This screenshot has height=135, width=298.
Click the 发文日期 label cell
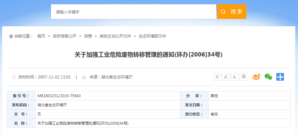[194, 105]
